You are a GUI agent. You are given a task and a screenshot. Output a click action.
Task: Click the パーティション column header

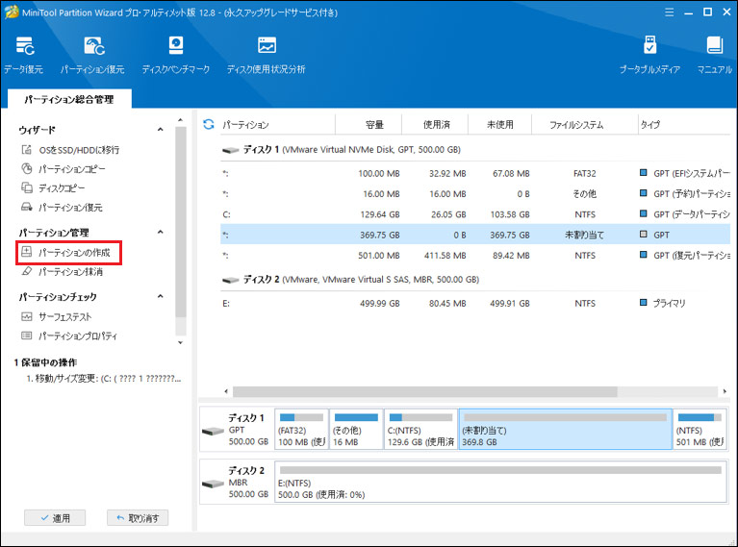coord(278,125)
